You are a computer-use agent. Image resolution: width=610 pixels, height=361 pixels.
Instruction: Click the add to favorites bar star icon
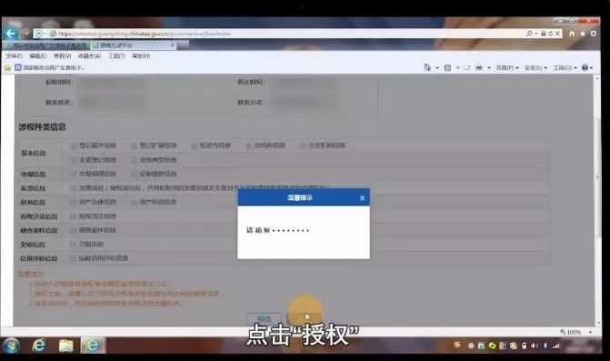click(x=7, y=67)
